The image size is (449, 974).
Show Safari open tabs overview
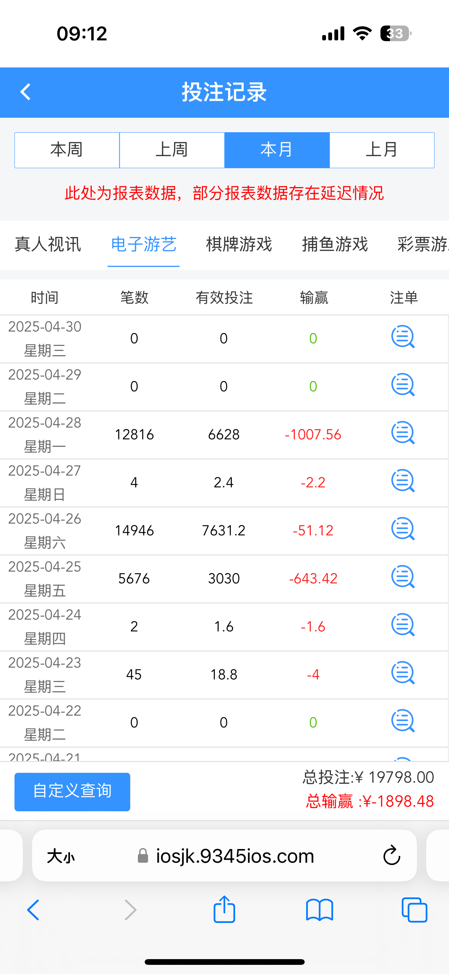click(x=414, y=910)
